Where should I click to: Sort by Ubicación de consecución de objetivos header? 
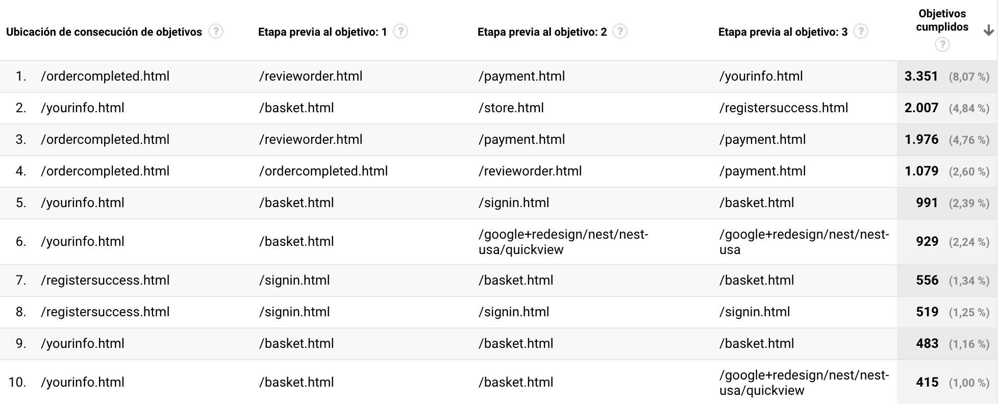[x=104, y=32]
